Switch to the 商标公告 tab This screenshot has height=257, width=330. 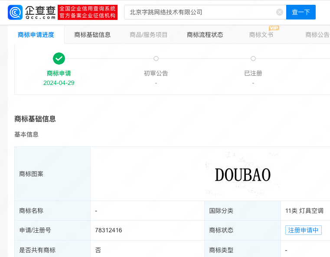pyautogui.click(x=317, y=35)
